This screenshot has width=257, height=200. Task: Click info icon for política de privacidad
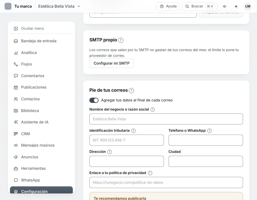150,173
